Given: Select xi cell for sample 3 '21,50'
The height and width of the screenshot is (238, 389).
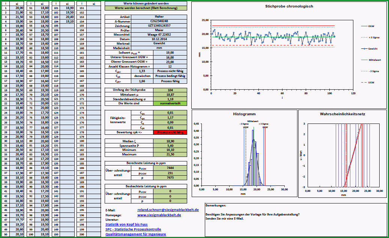Looking at the screenshot, I should (17, 17).
